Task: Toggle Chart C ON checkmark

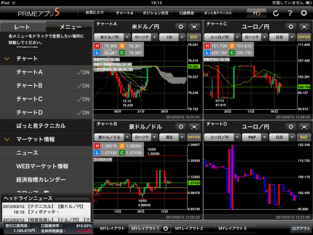Action: point(83,99)
